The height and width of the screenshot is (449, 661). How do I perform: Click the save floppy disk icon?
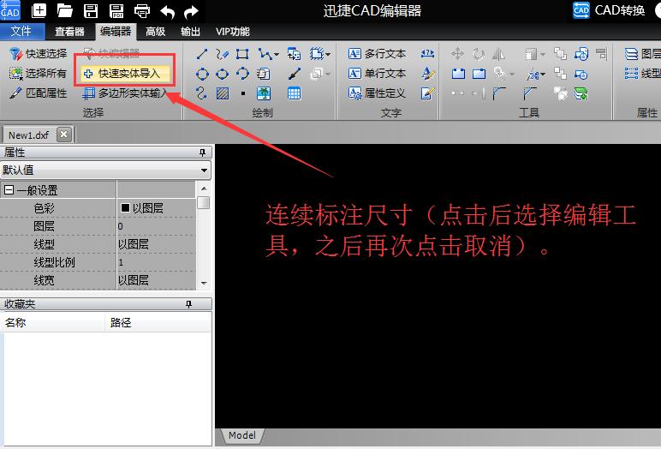90,10
